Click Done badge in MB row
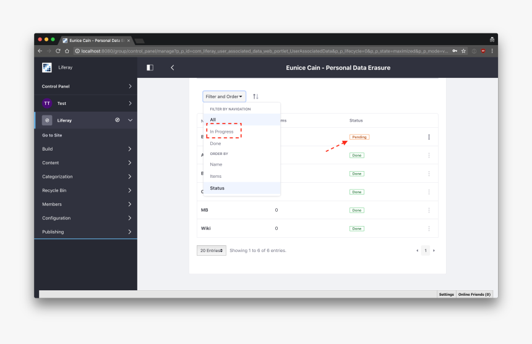This screenshot has width=532, height=344. coord(357,210)
